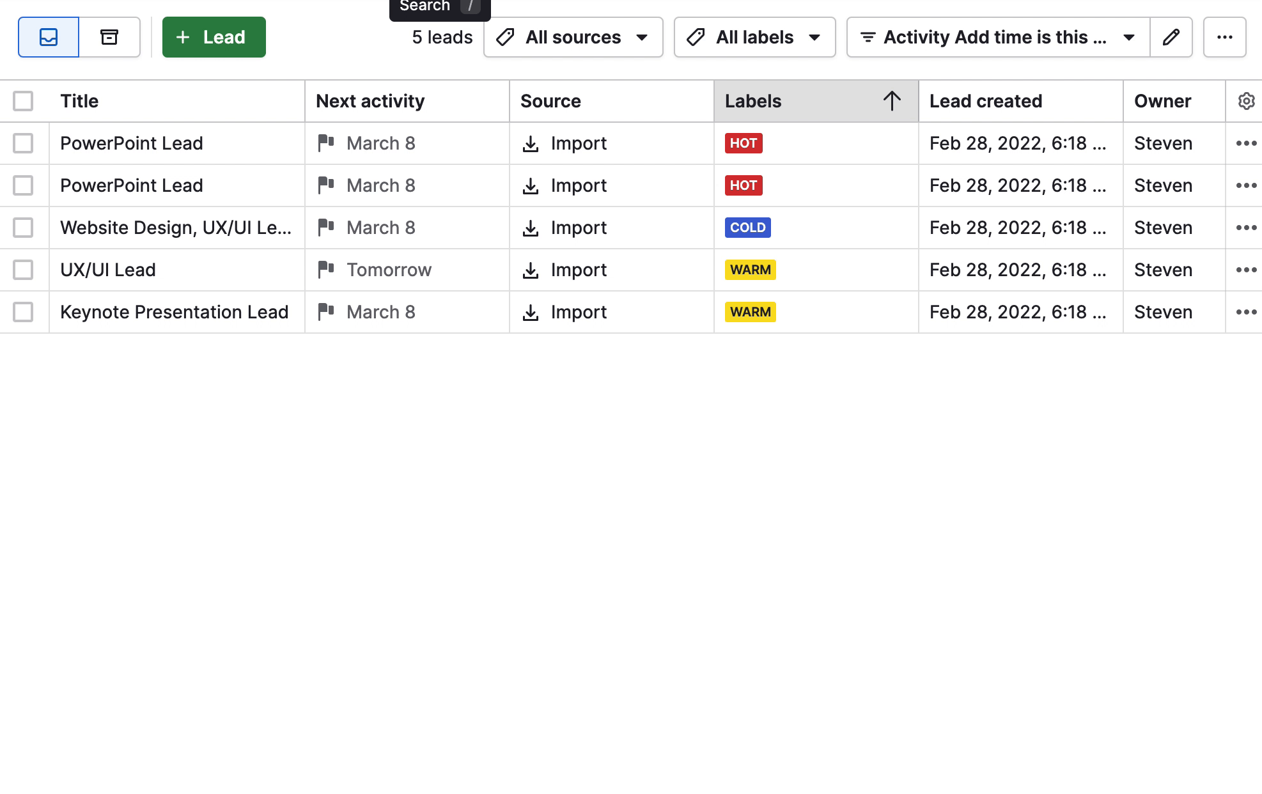Open the archived leads view

point(109,37)
